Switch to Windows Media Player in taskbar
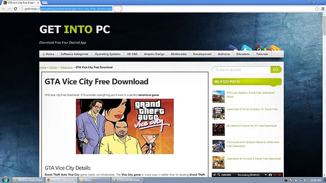Screen dimensions: 326x183 click(29, 180)
